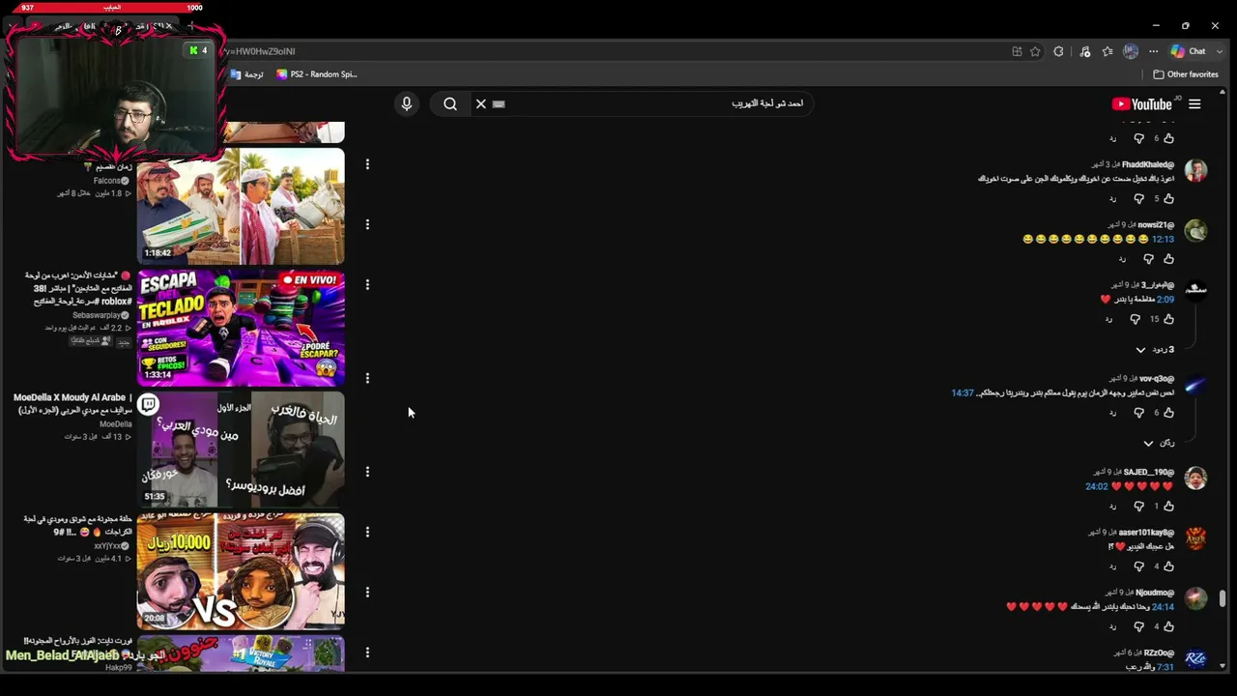
Task: Open FhaddKhaled's channel avatar
Action: 1196,171
